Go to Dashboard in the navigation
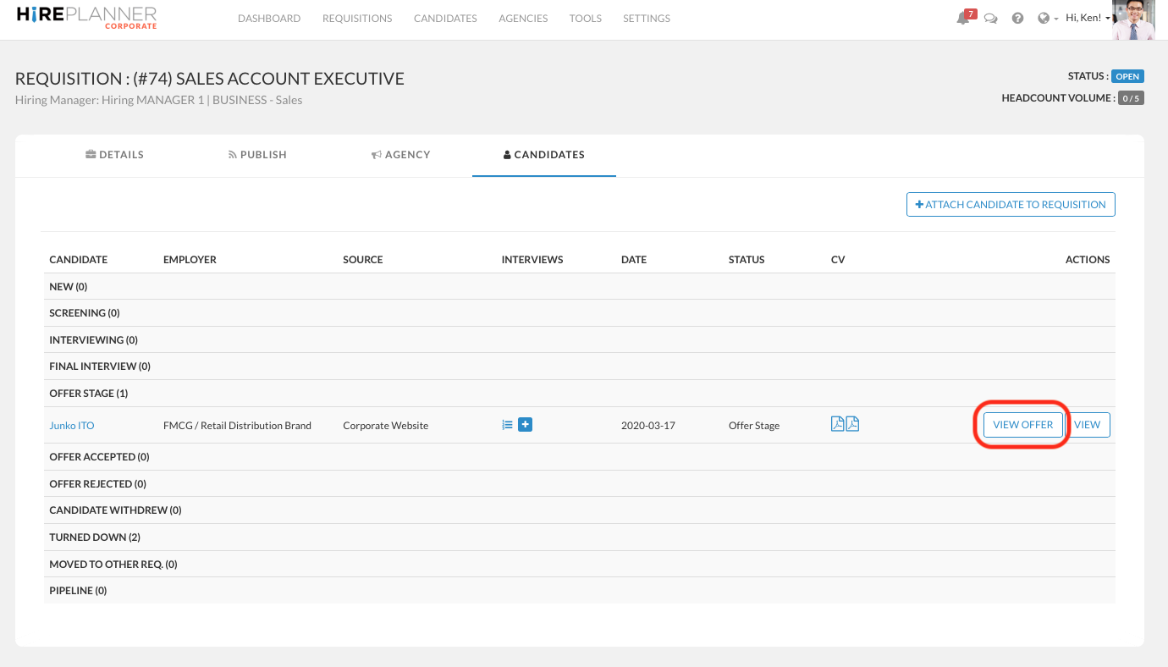This screenshot has width=1168, height=667. coord(269,19)
